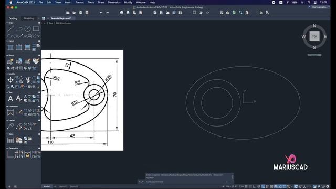Toggle ortho mode in status bar
Image resolution: width=336 pixels, height=189 pixels.
click(254, 187)
